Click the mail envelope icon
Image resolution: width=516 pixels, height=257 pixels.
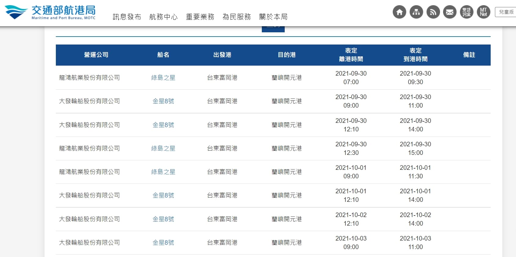coord(450,12)
